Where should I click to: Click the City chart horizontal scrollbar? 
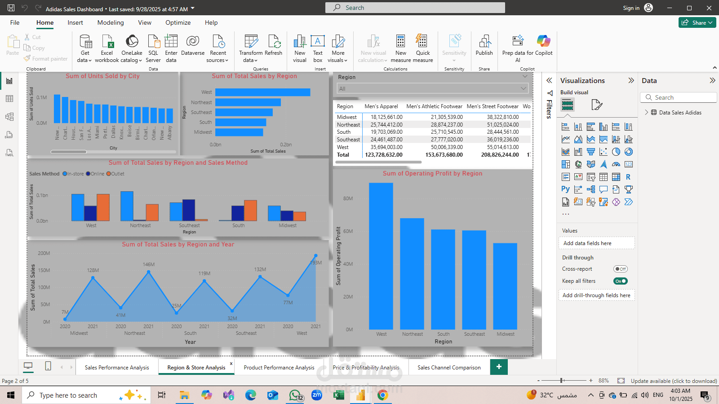[69, 152]
